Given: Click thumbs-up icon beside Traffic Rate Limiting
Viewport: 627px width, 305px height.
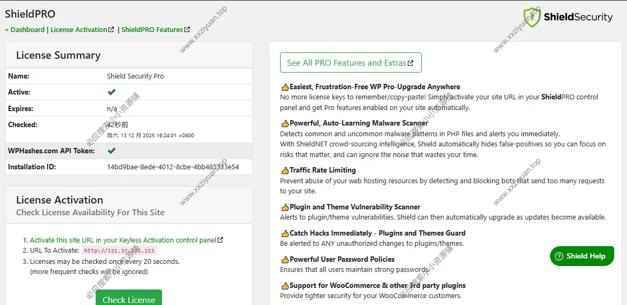Looking at the screenshot, I should tap(285, 170).
